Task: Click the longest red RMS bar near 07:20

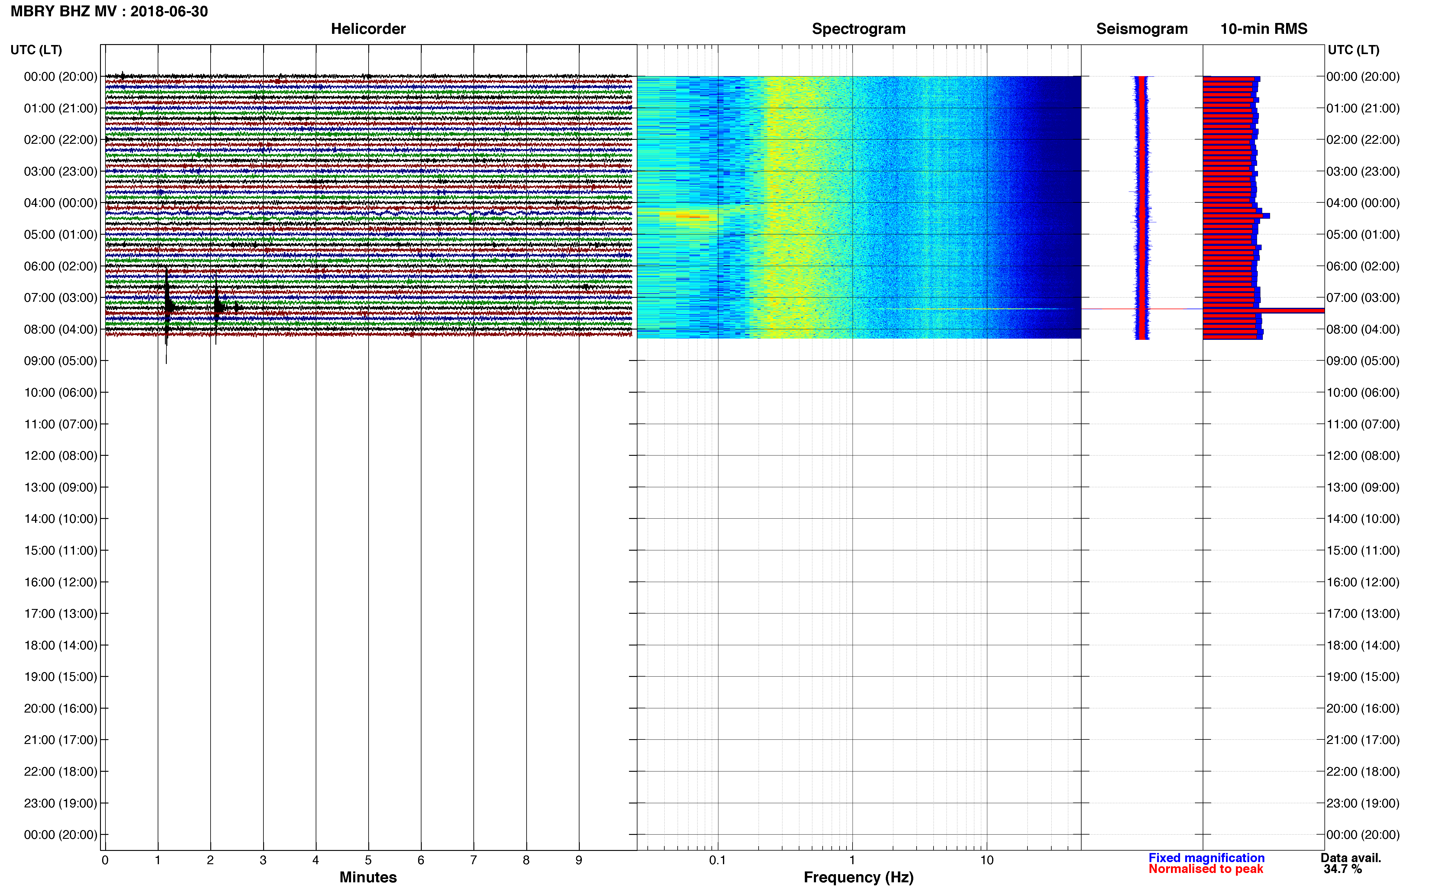Action: pyautogui.click(x=1263, y=311)
